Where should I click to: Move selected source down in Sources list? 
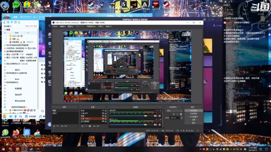pos(98,126)
